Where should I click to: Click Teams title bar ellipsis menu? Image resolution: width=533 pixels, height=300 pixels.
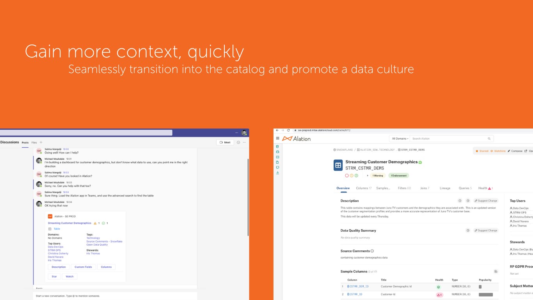236,133
